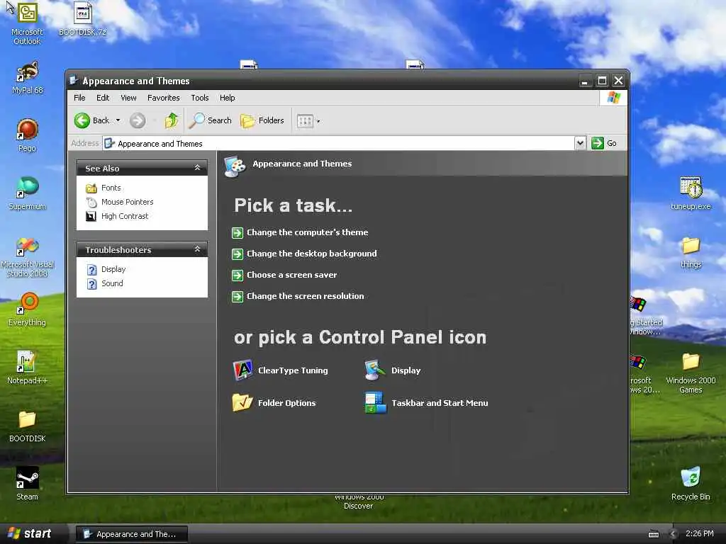This screenshot has width=726, height=544.
Task: Open the File menu
Action: (79, 98)
